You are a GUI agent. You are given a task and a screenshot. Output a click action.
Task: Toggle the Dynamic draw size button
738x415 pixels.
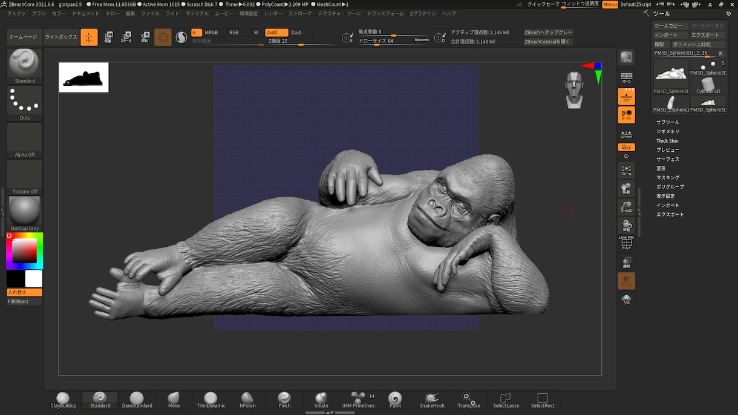click(x=422, y=39)
